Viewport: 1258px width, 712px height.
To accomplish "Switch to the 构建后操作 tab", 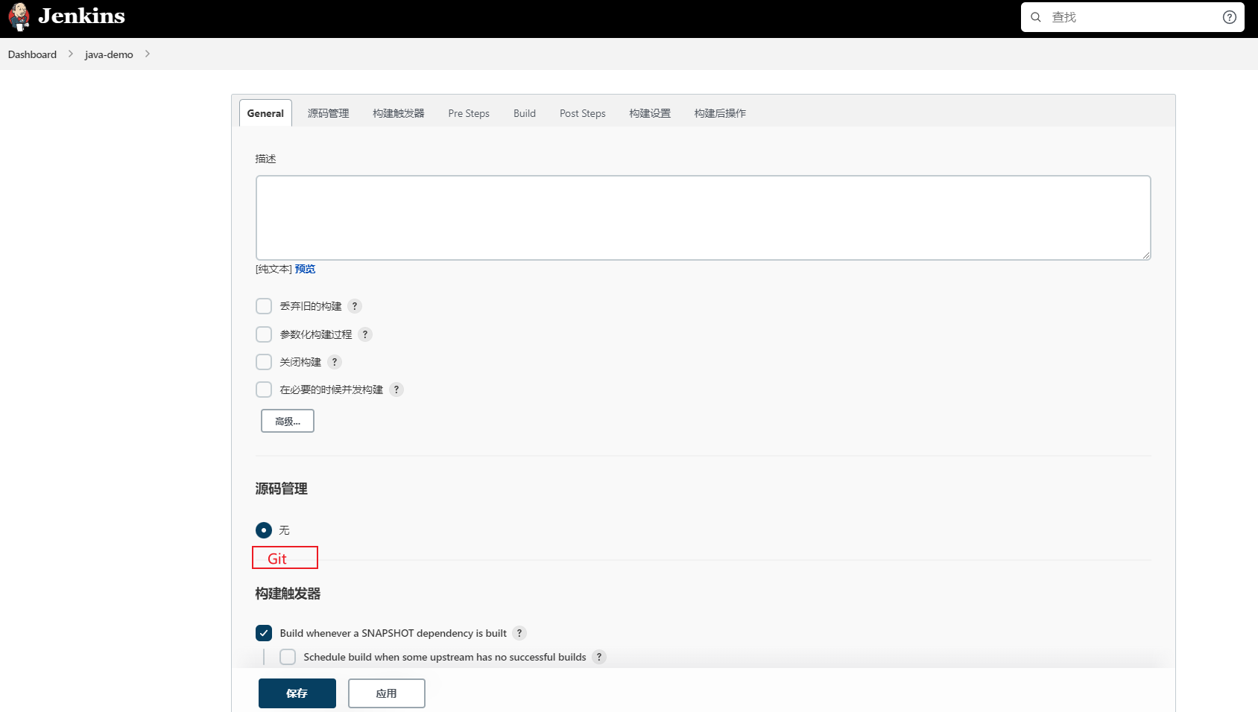I will pyautogui.click(x=720, y=113).
